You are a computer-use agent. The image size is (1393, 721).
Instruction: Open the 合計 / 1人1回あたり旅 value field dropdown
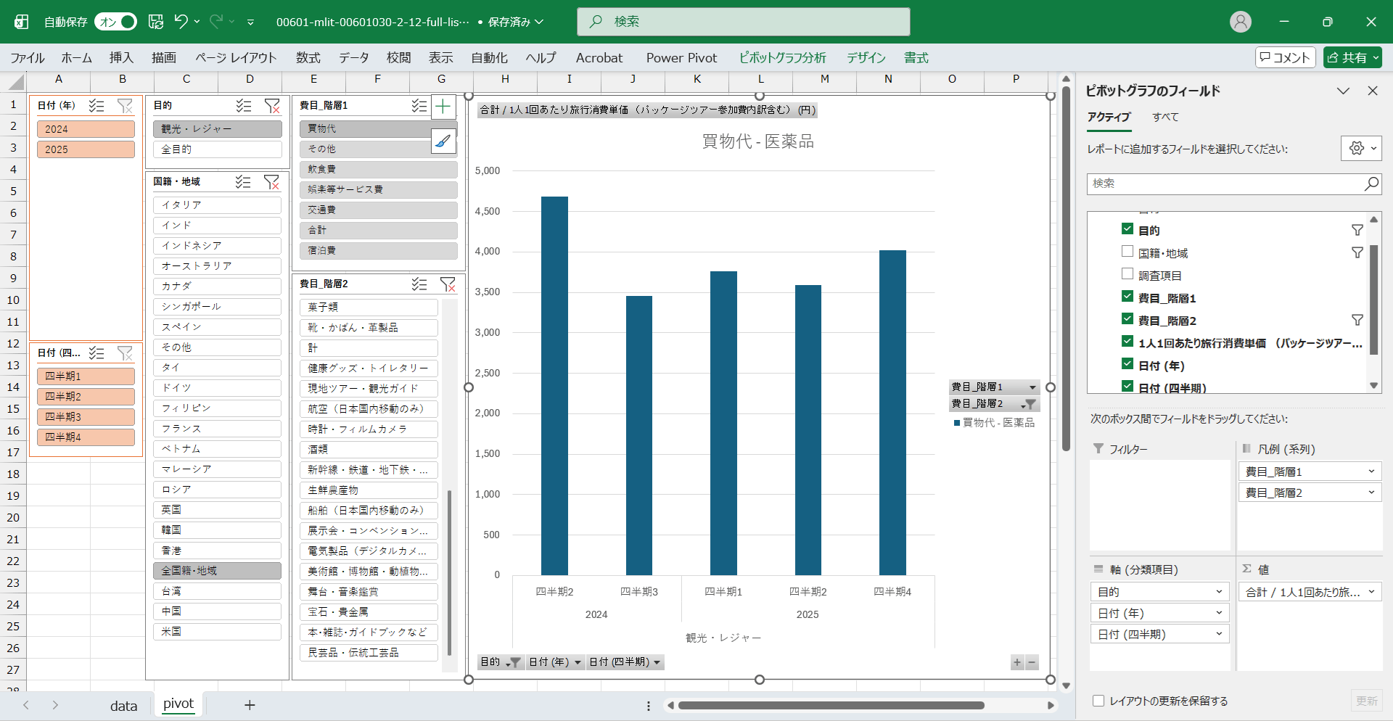click(1371, 592)
